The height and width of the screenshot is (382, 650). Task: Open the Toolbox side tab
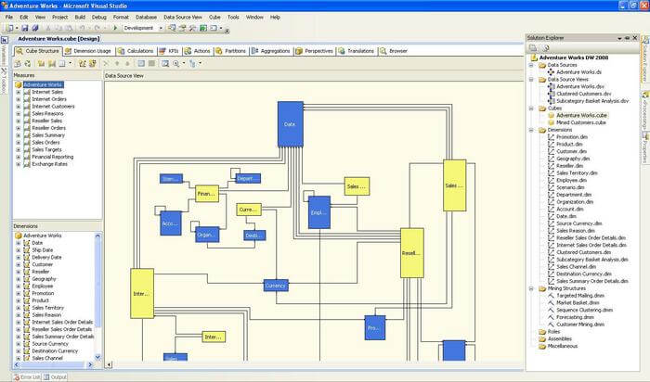[4, 81]
